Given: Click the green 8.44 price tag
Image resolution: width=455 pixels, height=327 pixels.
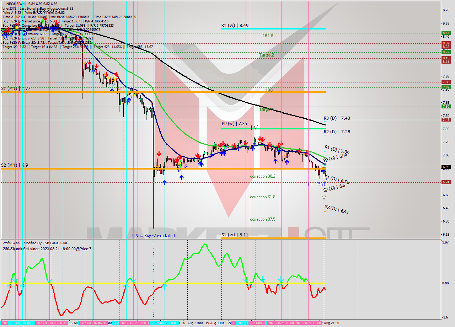Looking at the screenshot, I should (x=446, y=33).
